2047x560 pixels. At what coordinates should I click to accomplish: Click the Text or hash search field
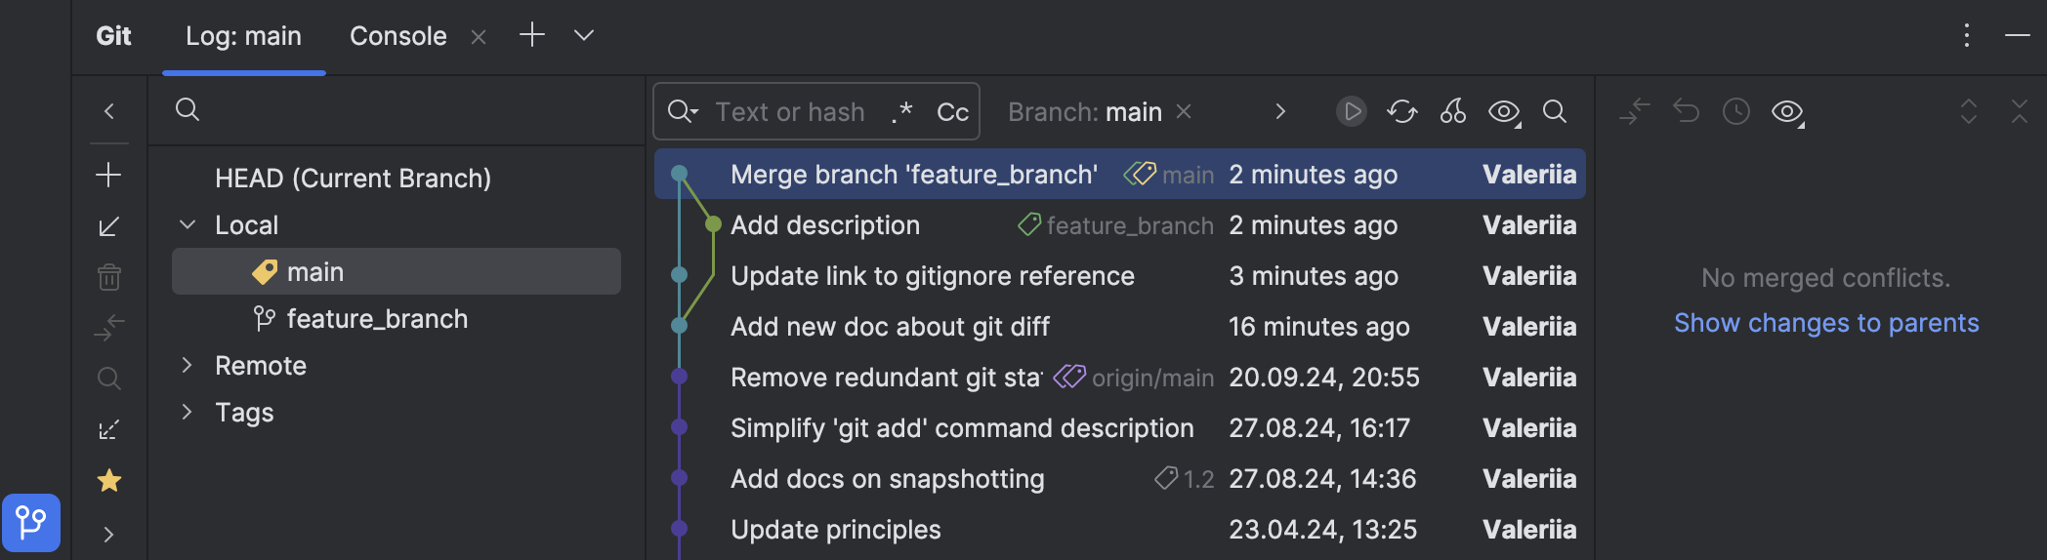tap(790, 112)
